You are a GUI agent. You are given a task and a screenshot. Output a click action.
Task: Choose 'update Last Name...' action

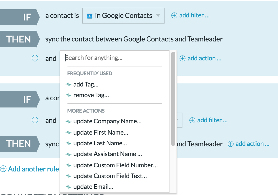[100, 143]
